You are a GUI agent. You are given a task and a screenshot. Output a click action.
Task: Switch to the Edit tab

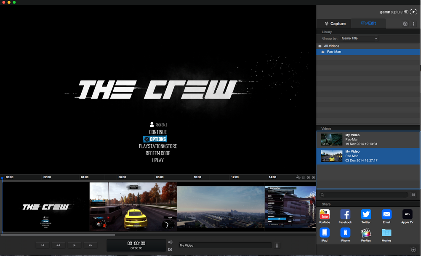(x=369, y=23)
